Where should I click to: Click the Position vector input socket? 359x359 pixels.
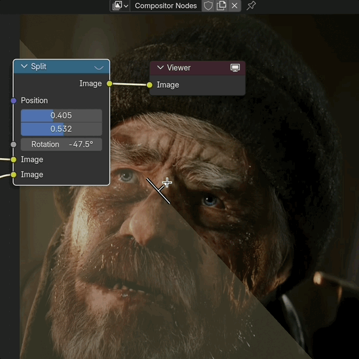(x=14, y=101)
